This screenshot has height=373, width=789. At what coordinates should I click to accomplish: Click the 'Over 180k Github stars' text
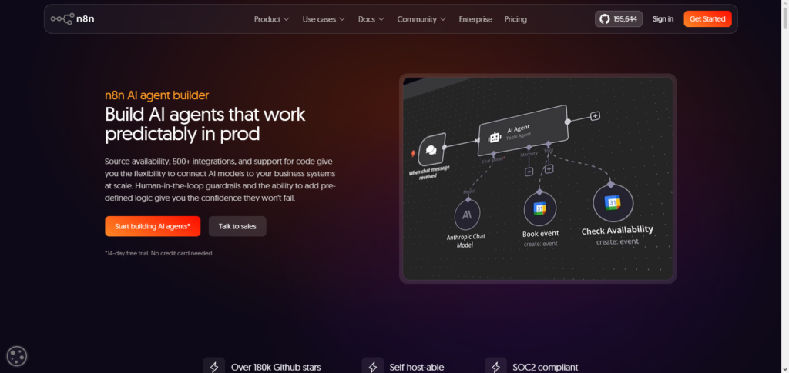[276, 368]
